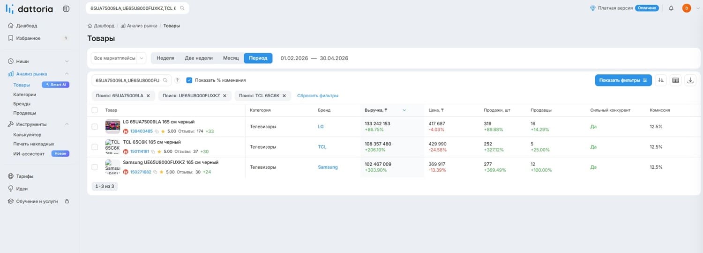
Task: Click Сбросить фильтры link
Action: (x=318, y=95)
